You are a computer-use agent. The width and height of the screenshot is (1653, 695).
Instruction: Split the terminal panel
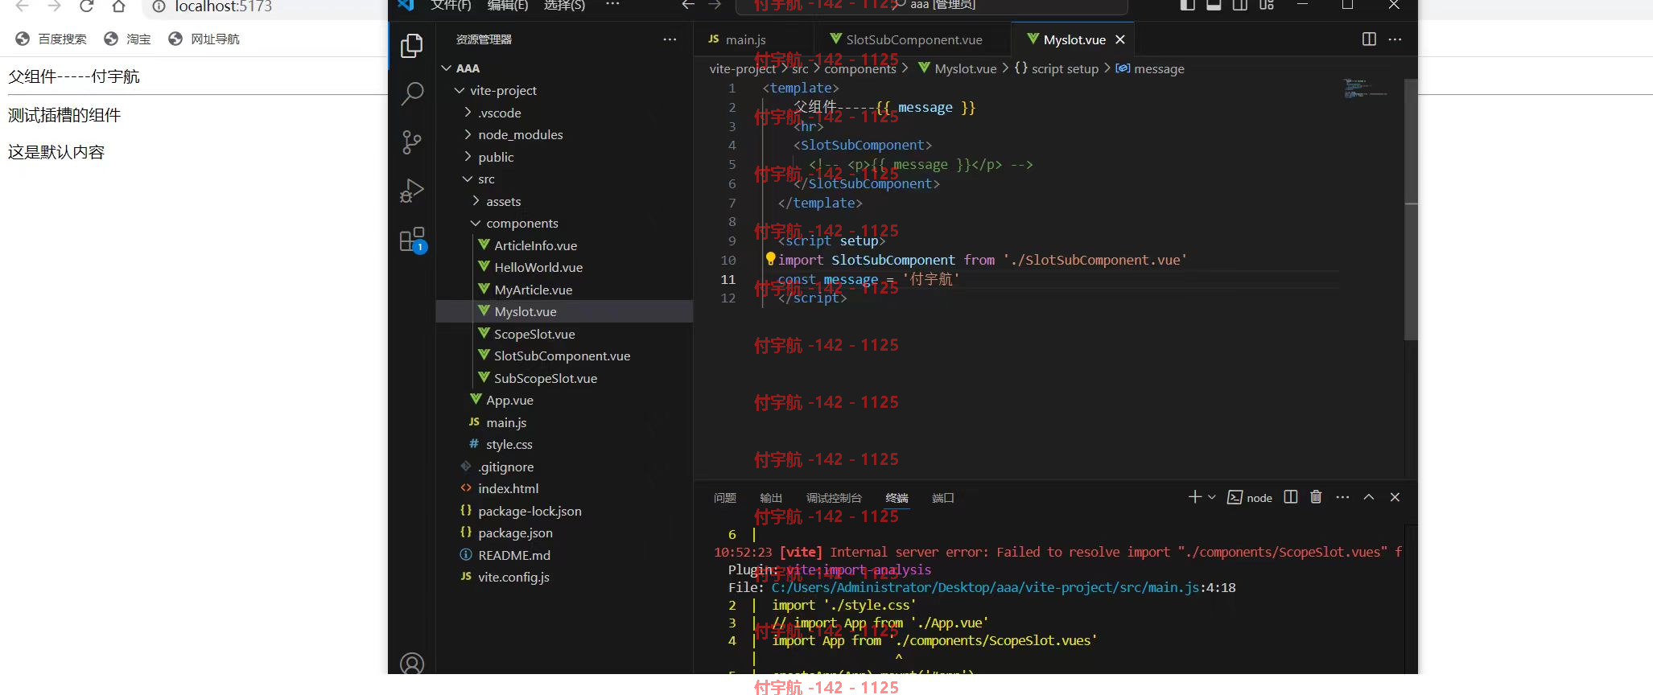(x=1291, y=497)
